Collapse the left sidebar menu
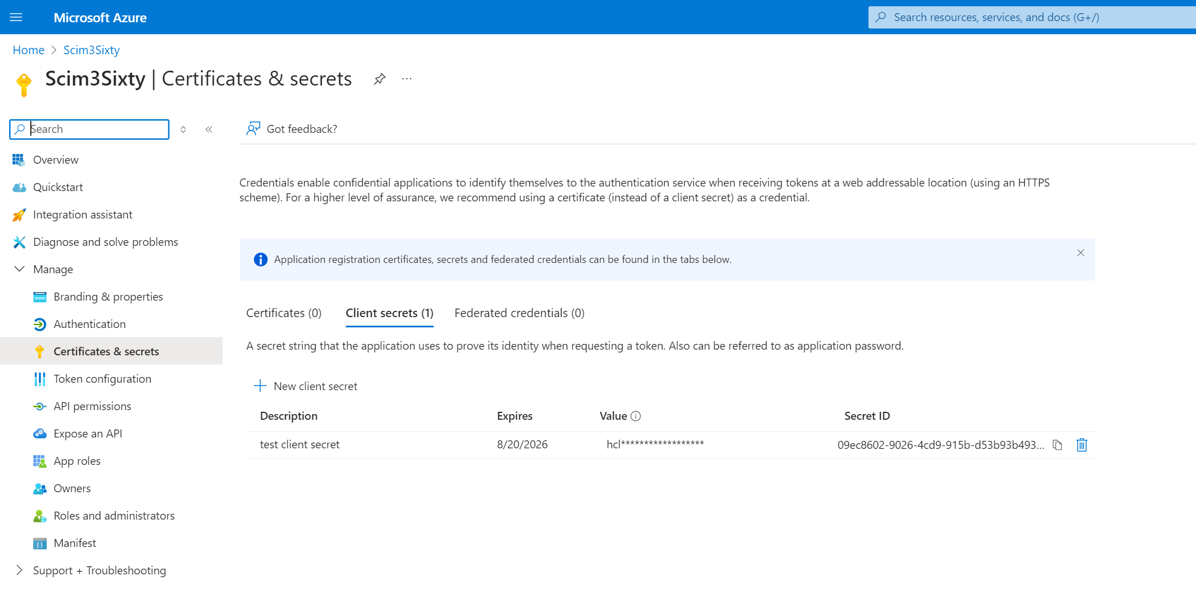Image resolution: width=1196 pixels, height=608 pixels. (x=209, y=129)
